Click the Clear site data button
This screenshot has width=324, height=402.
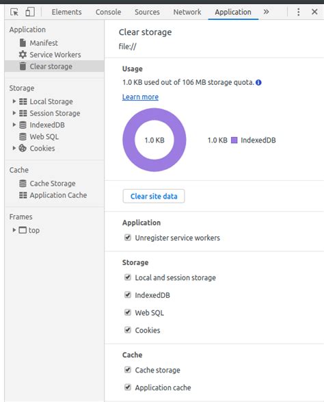pyautogui.click(x=154, y=196)
